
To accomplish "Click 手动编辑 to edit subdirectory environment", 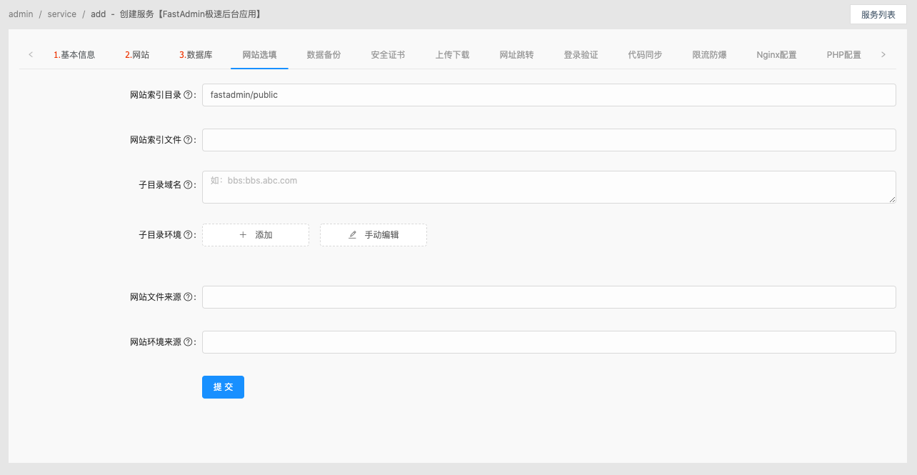I will 373,234.
